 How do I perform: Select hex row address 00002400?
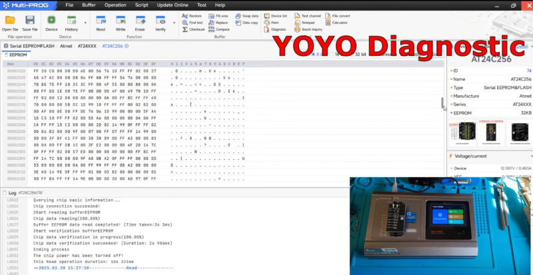[16, 165]
